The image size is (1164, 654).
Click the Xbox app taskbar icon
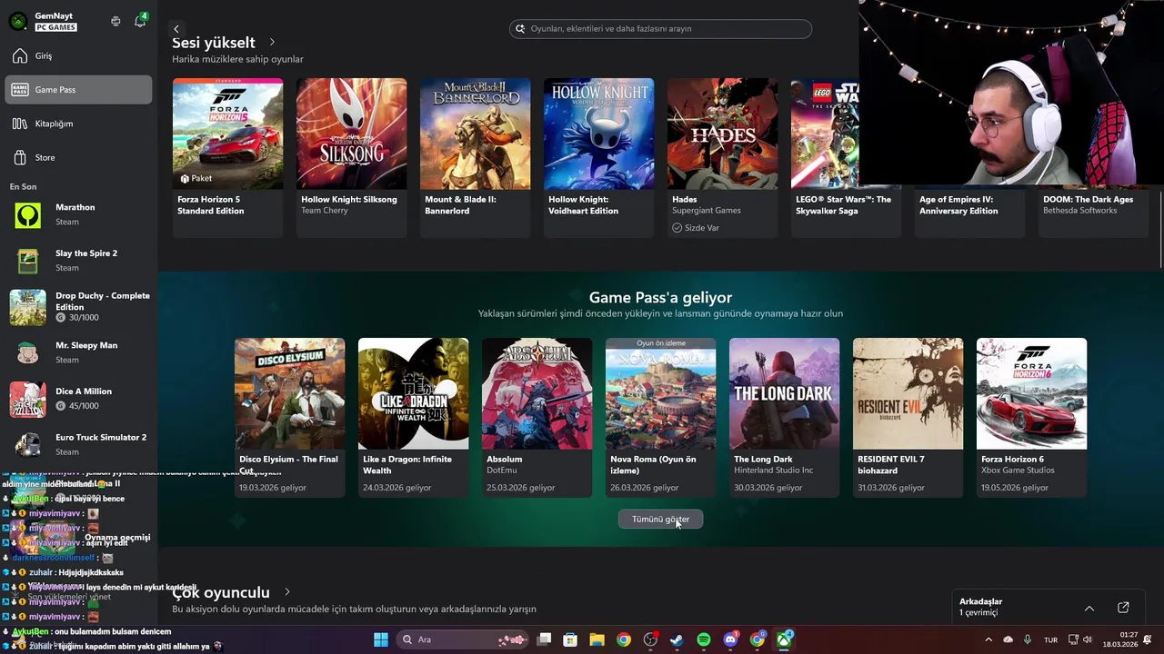tap(784, 639)
